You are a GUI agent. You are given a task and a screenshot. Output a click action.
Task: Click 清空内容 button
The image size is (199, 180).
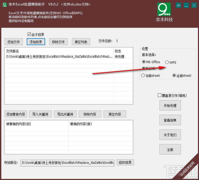pyautogui.click(x=115, y=114)
